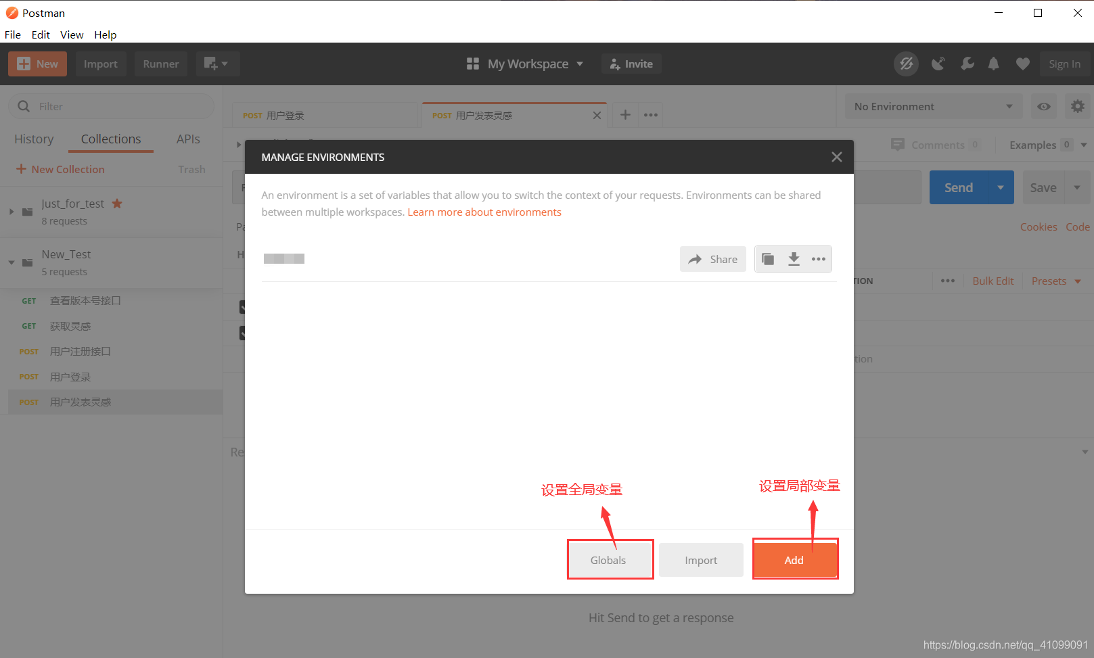
Task: Focus the collections Filter input
Action: coord(111,106)
